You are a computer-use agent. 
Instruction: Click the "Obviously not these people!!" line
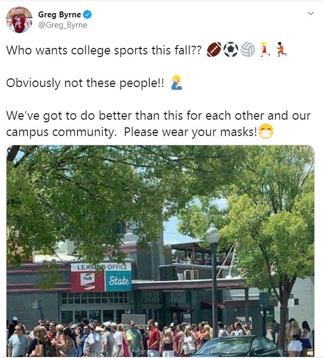[85, 83]
